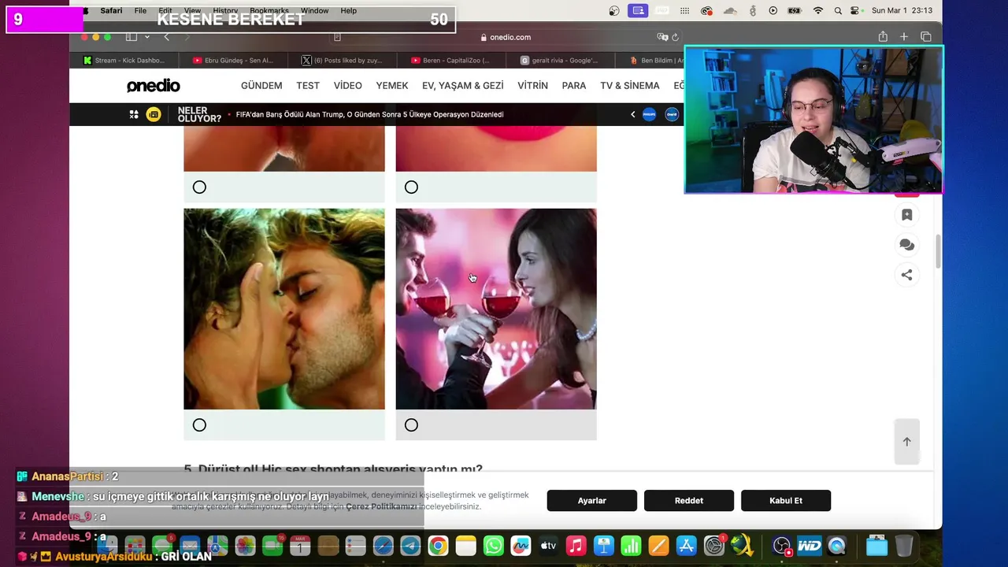This screenshot has width=1008, height=567.
Task: Open Music from the Dock
Action: (576, 546)
